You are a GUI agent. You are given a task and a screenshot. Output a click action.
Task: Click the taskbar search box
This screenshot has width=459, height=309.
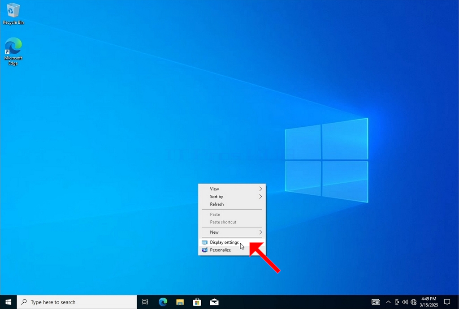pos(77,302)
